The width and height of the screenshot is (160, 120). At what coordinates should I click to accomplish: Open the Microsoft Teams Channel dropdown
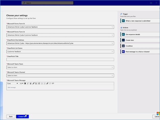(x=60, y=75)
